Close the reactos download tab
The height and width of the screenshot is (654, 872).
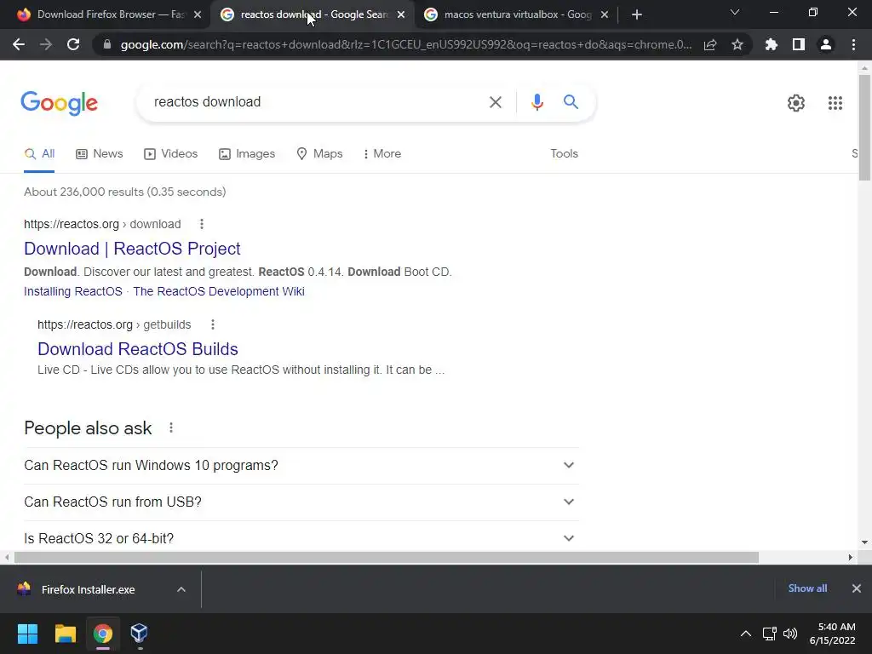[401, 15]
